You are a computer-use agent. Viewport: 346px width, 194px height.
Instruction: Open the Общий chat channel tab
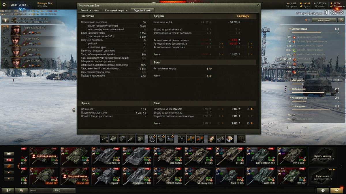(x=40, y=190)
